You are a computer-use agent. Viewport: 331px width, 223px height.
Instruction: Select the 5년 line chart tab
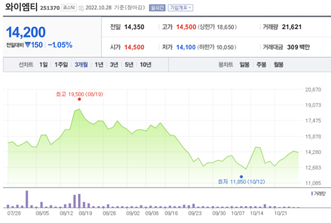pos(129,65)
